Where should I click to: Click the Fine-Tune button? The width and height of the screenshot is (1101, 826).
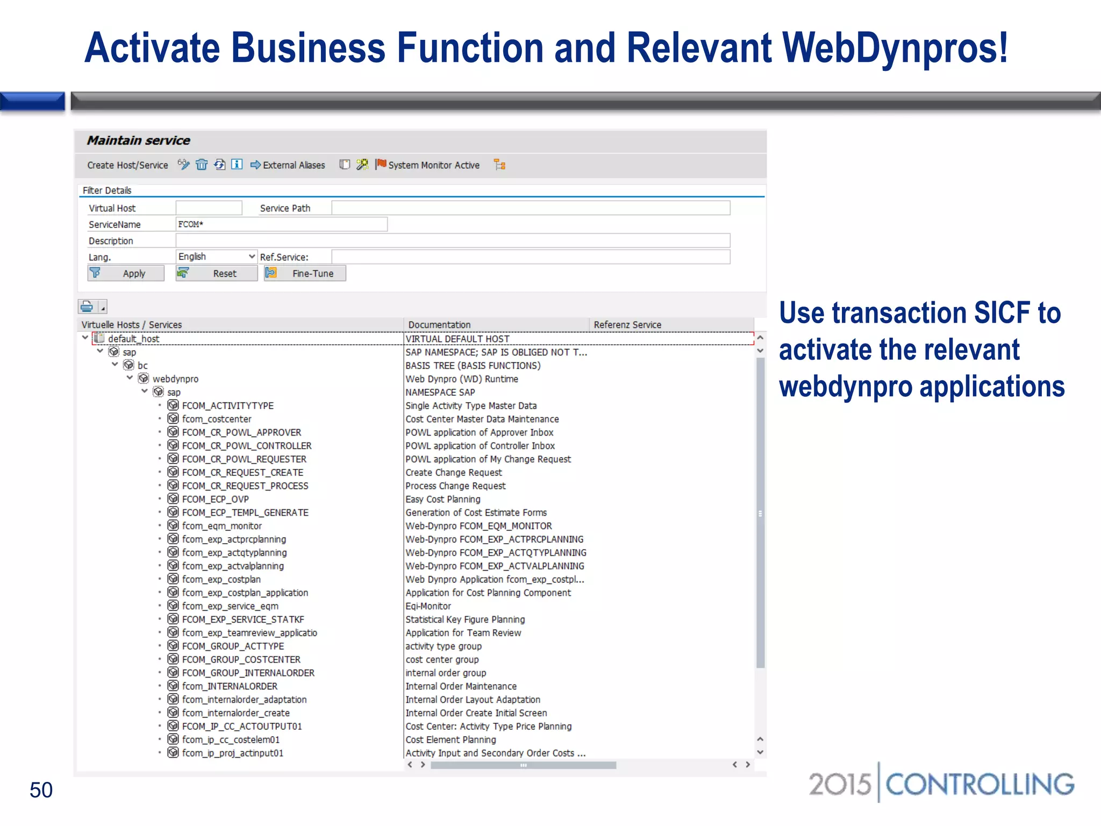click(x=305, y=273)
